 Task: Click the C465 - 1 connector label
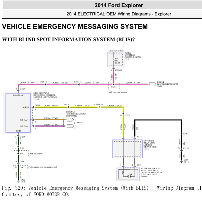click(43, 82)
